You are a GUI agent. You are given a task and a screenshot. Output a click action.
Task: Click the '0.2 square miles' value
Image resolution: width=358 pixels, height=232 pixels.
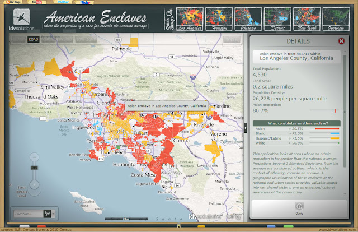(272, 87)
